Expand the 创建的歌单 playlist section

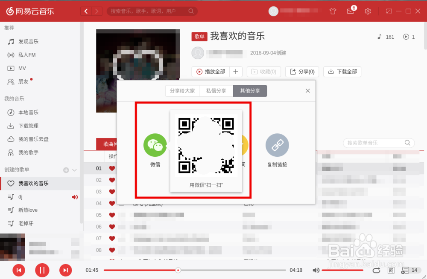click(73, 169)
